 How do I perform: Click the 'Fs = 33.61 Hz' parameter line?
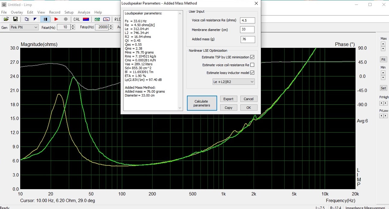136,21
